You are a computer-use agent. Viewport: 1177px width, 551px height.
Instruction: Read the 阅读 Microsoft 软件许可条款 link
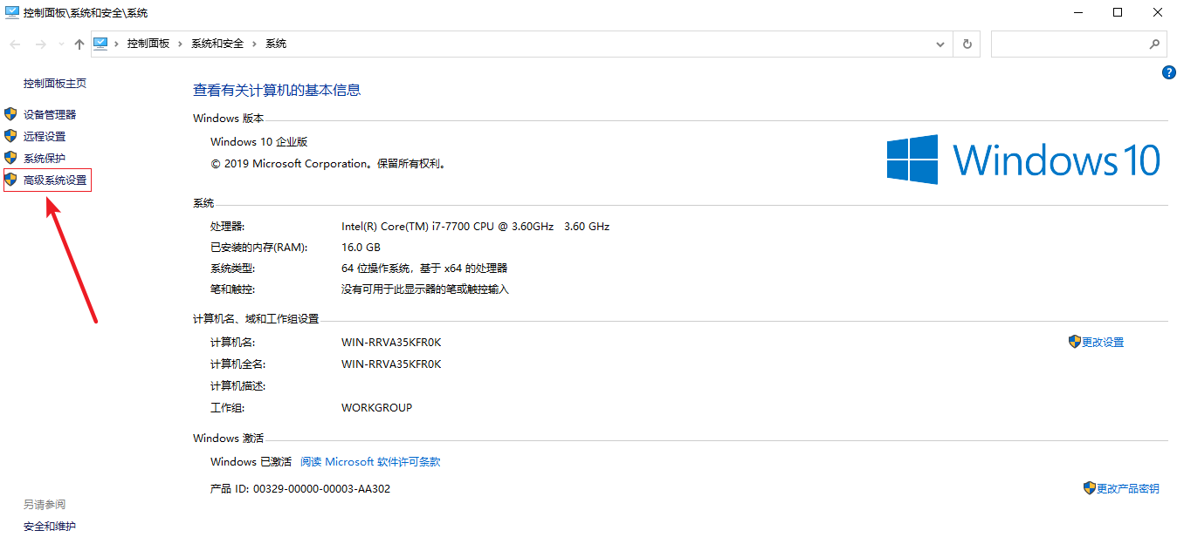click(x=370, y=462)
